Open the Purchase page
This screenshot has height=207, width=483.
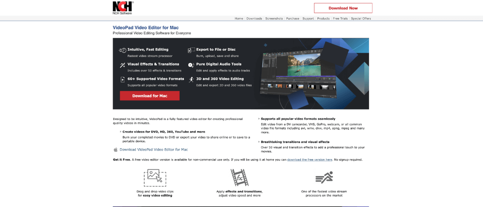coord(292,18)
